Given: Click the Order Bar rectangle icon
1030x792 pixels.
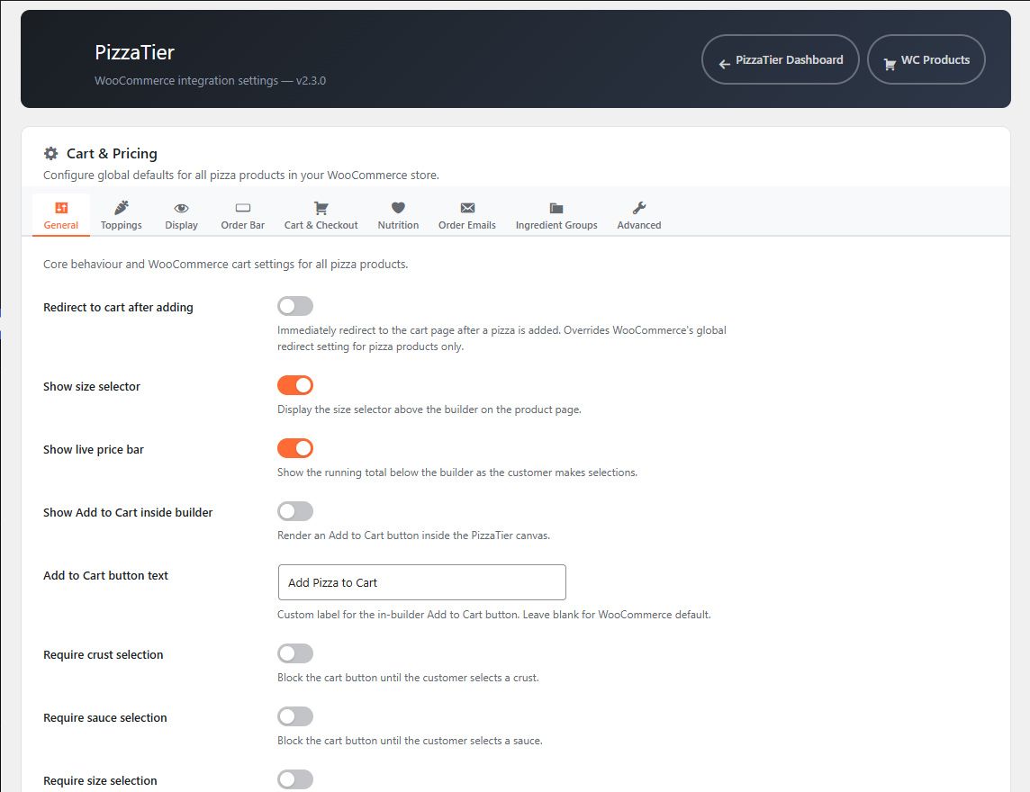Looking at the screenshot, I should (242, 208).
